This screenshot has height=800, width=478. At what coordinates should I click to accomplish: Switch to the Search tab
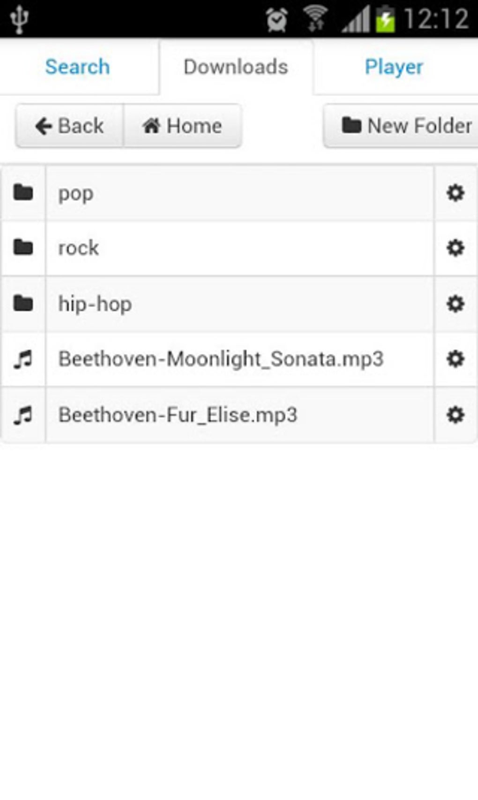[78, 67]
